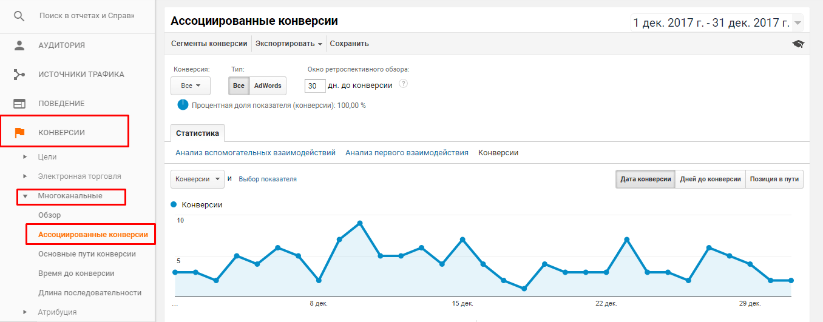823x322 pixels.
Task: Open the Аудитория section
Action: (x=61, y=45)
